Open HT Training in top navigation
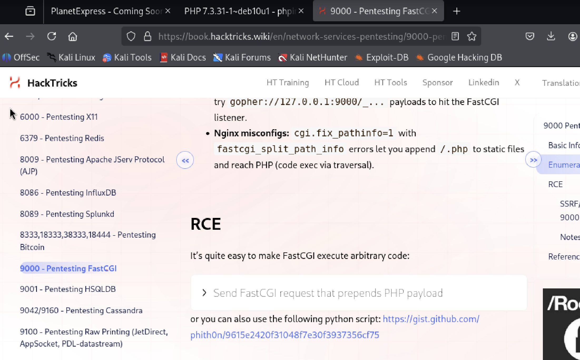 click(x=288, y=83)
